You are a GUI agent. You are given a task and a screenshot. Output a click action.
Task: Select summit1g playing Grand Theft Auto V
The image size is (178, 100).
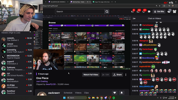[17, 51]
